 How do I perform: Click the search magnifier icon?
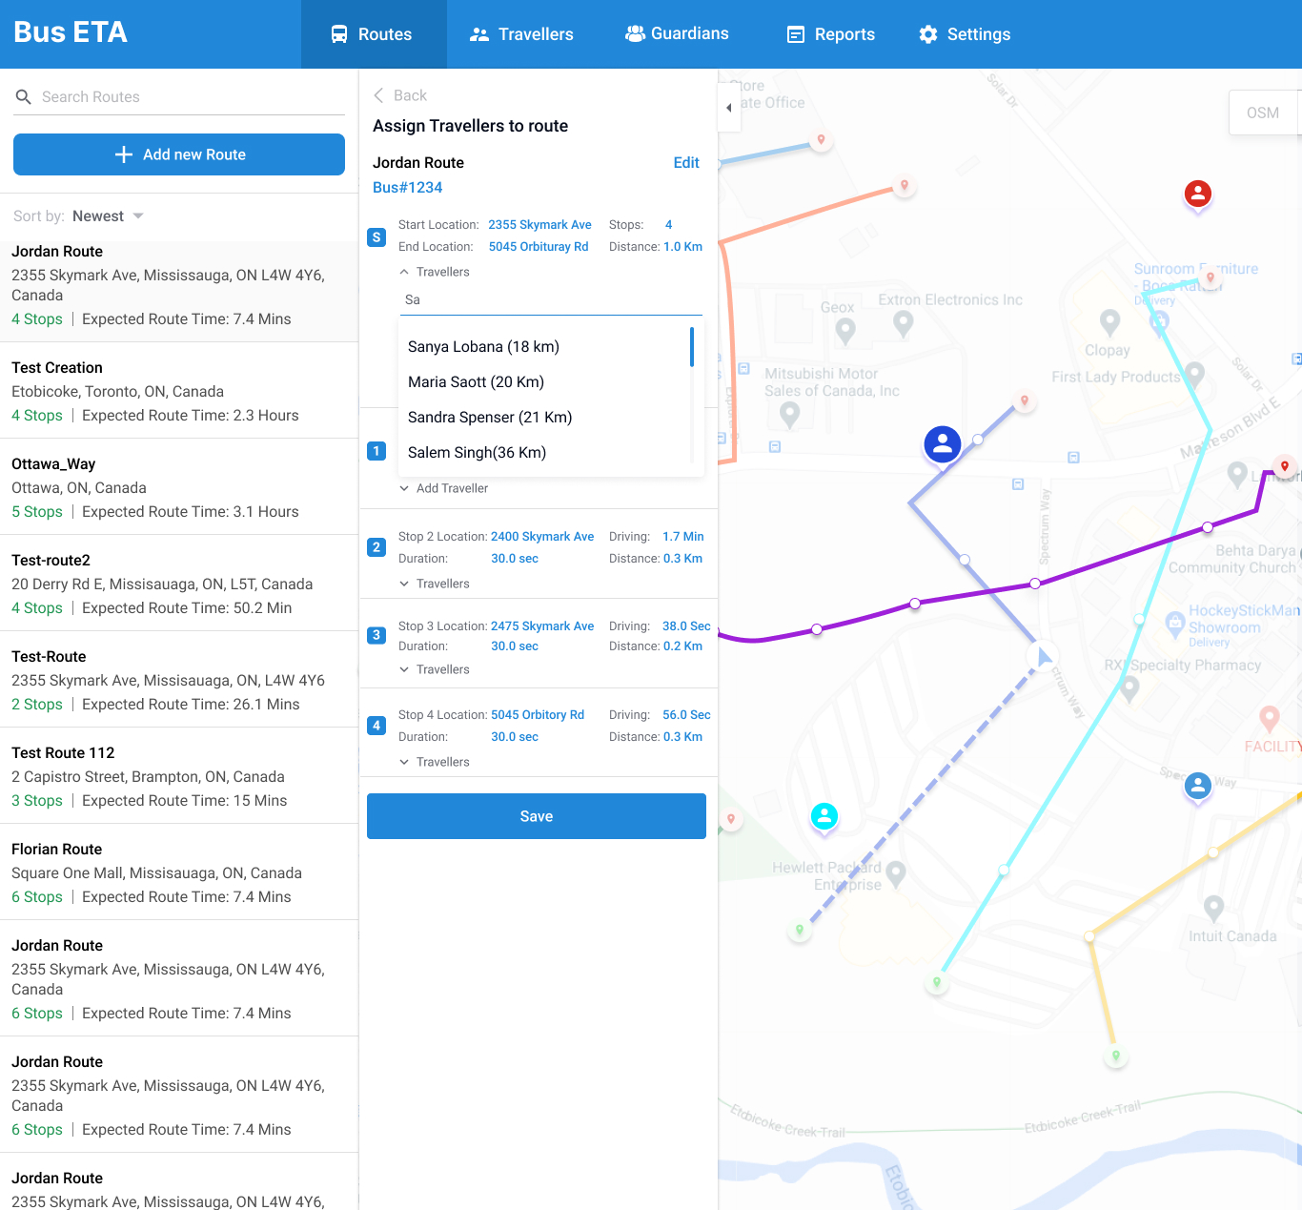(24, 97)
